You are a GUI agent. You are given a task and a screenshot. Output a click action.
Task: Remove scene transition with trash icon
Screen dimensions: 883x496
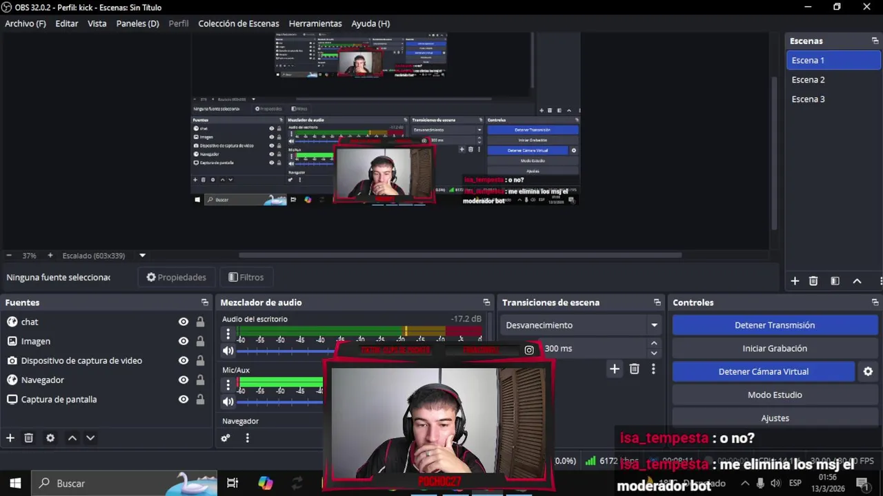coord(634,369)
